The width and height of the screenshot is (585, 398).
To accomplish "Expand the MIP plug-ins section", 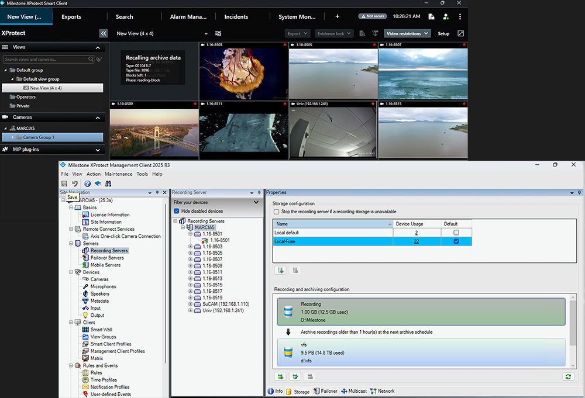I will [x=98, y=150].
